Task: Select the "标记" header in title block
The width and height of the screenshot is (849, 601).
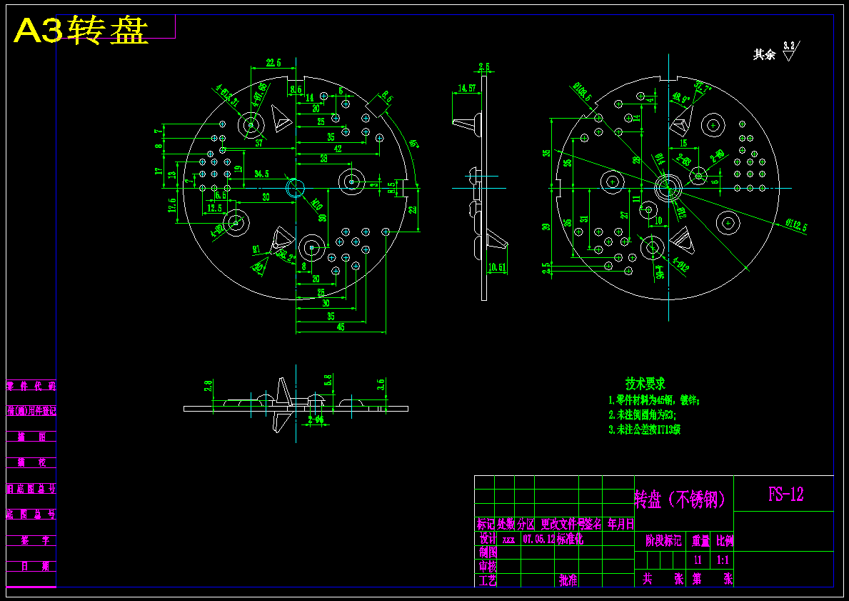Action: pos(486,524)
